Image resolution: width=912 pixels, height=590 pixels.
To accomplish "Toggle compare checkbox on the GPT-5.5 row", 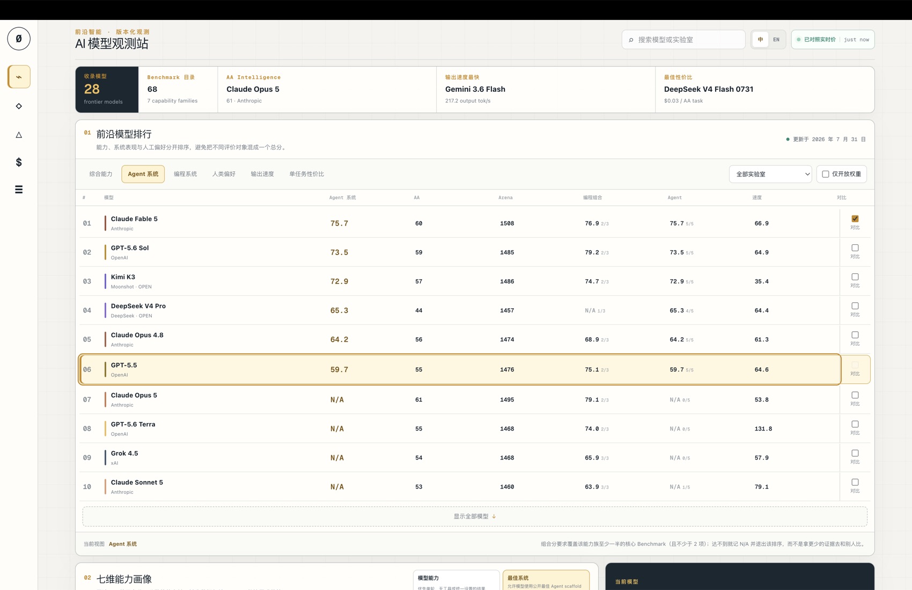I will 855,365.
